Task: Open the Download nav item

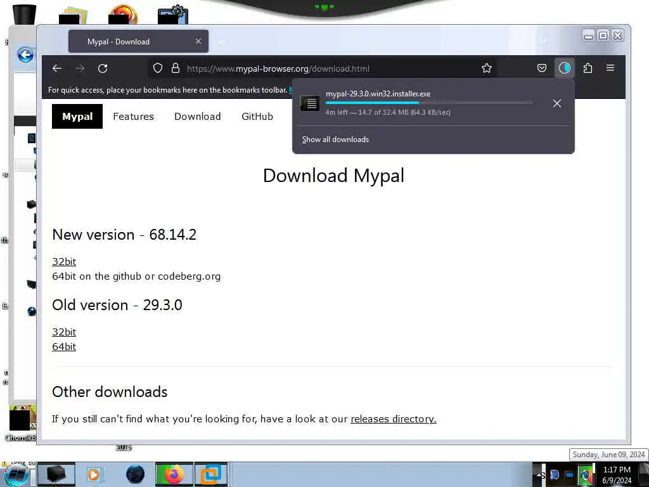Action: pos(198,117)
